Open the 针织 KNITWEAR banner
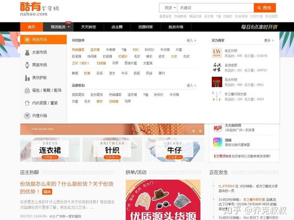 click(112, 150)
